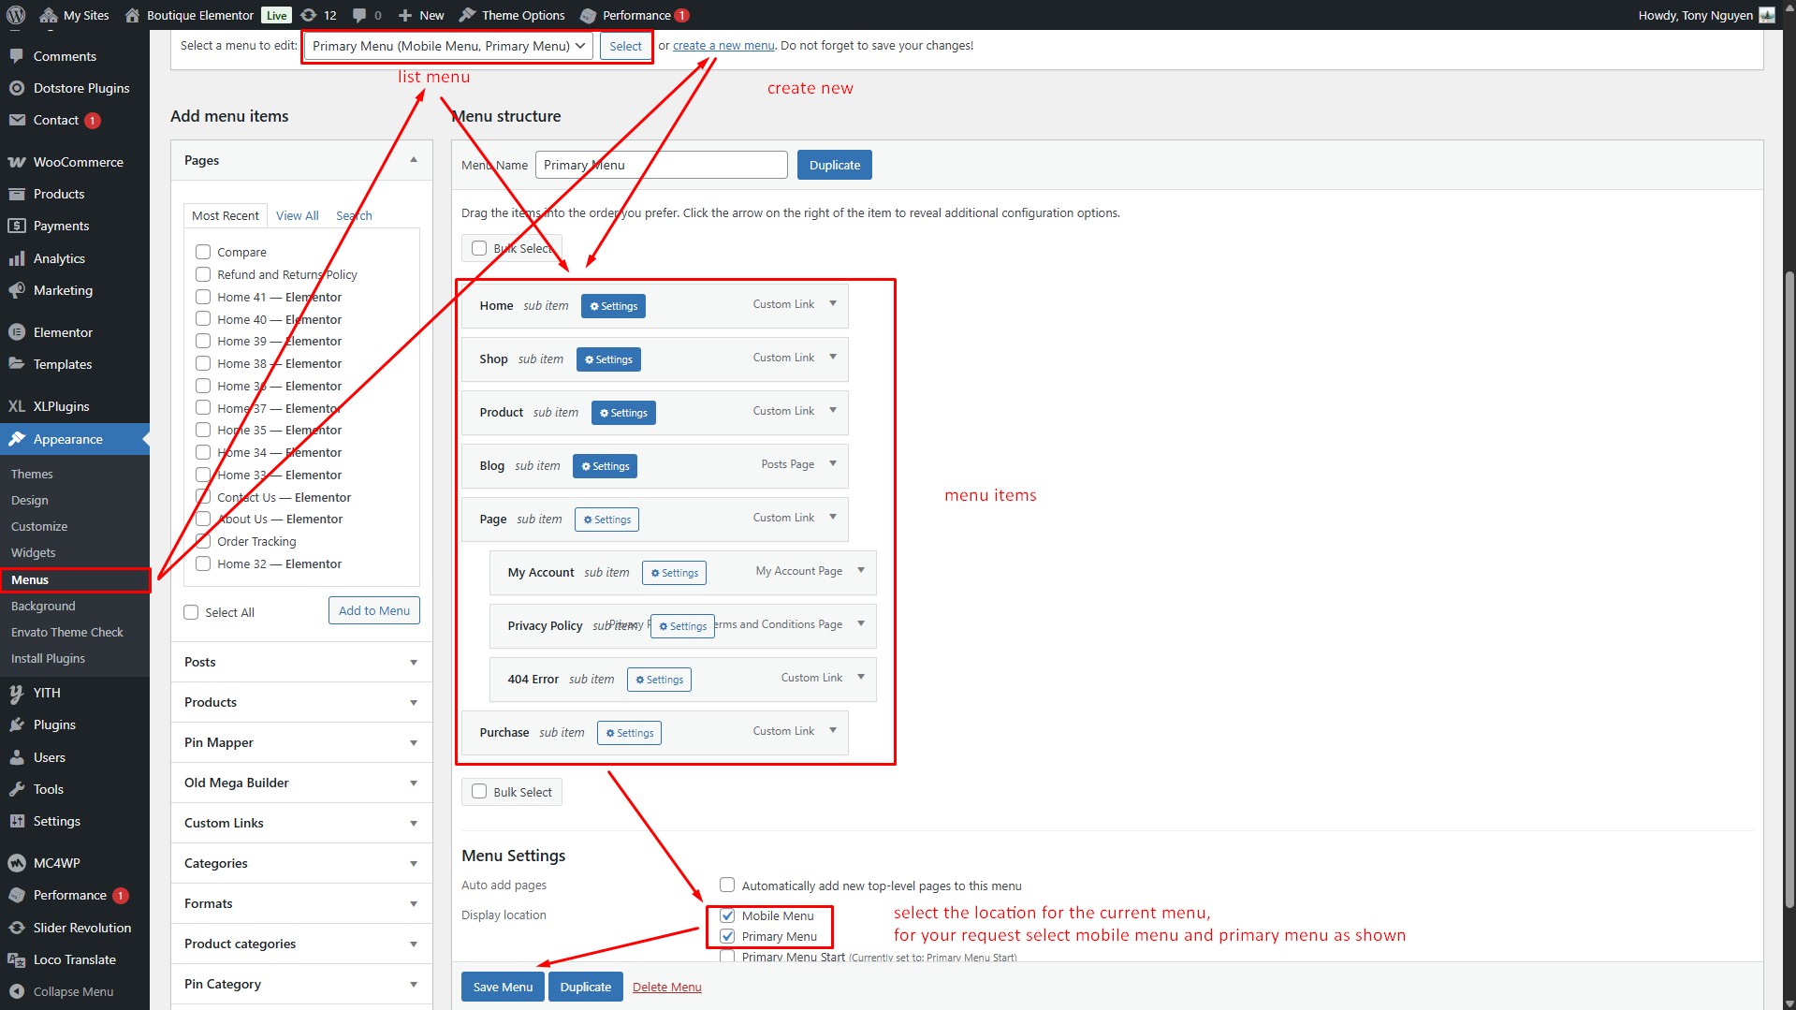
Task: Check Home 41 — Elementor checkbox
Action: tap(203, 297)
